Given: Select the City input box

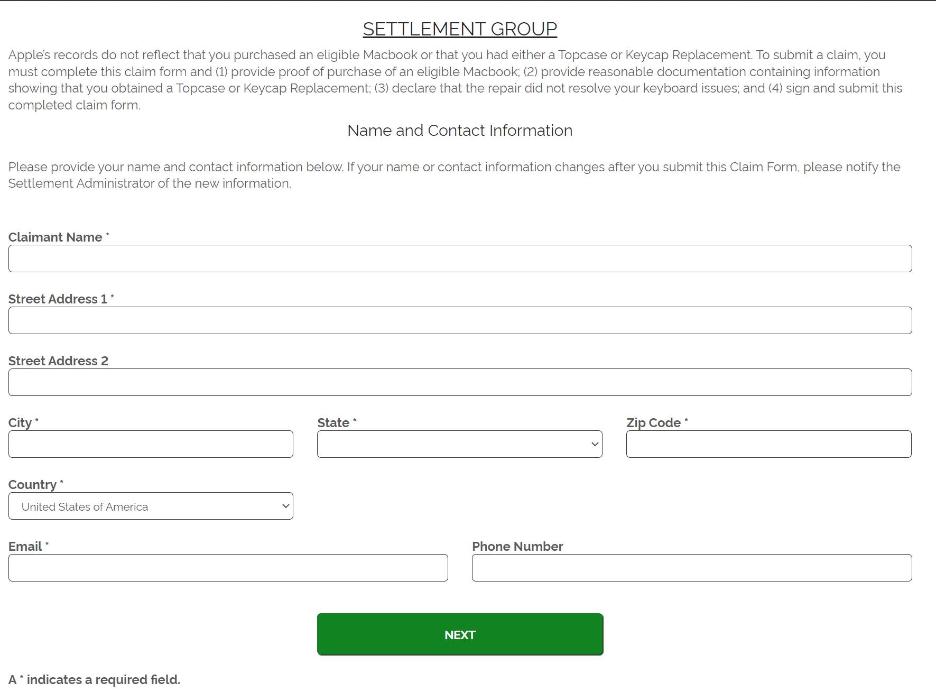Looking at the screenshot, I should click(151, 444).
